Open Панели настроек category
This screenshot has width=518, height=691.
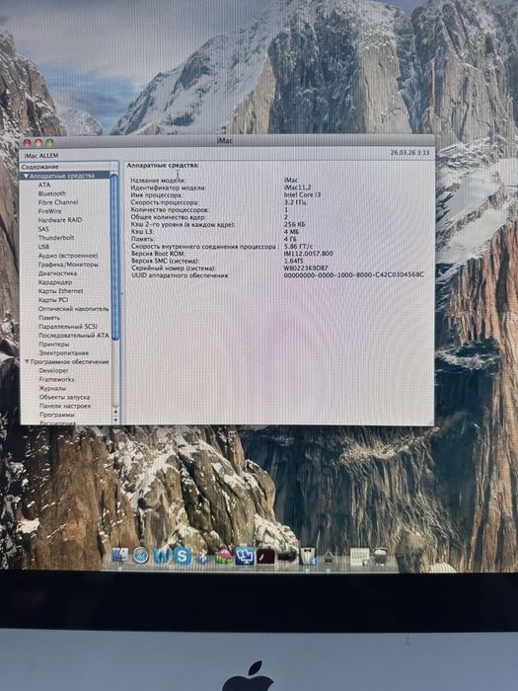coord(65,406)
